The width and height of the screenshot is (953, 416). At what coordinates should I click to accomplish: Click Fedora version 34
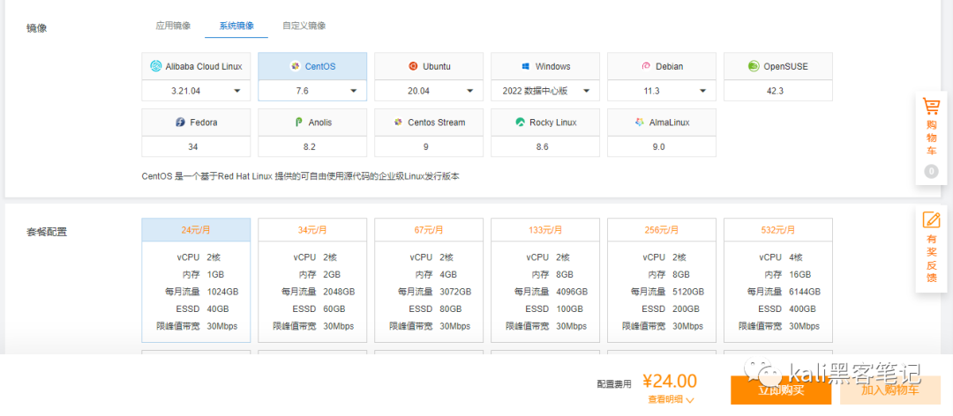[196, 146]
